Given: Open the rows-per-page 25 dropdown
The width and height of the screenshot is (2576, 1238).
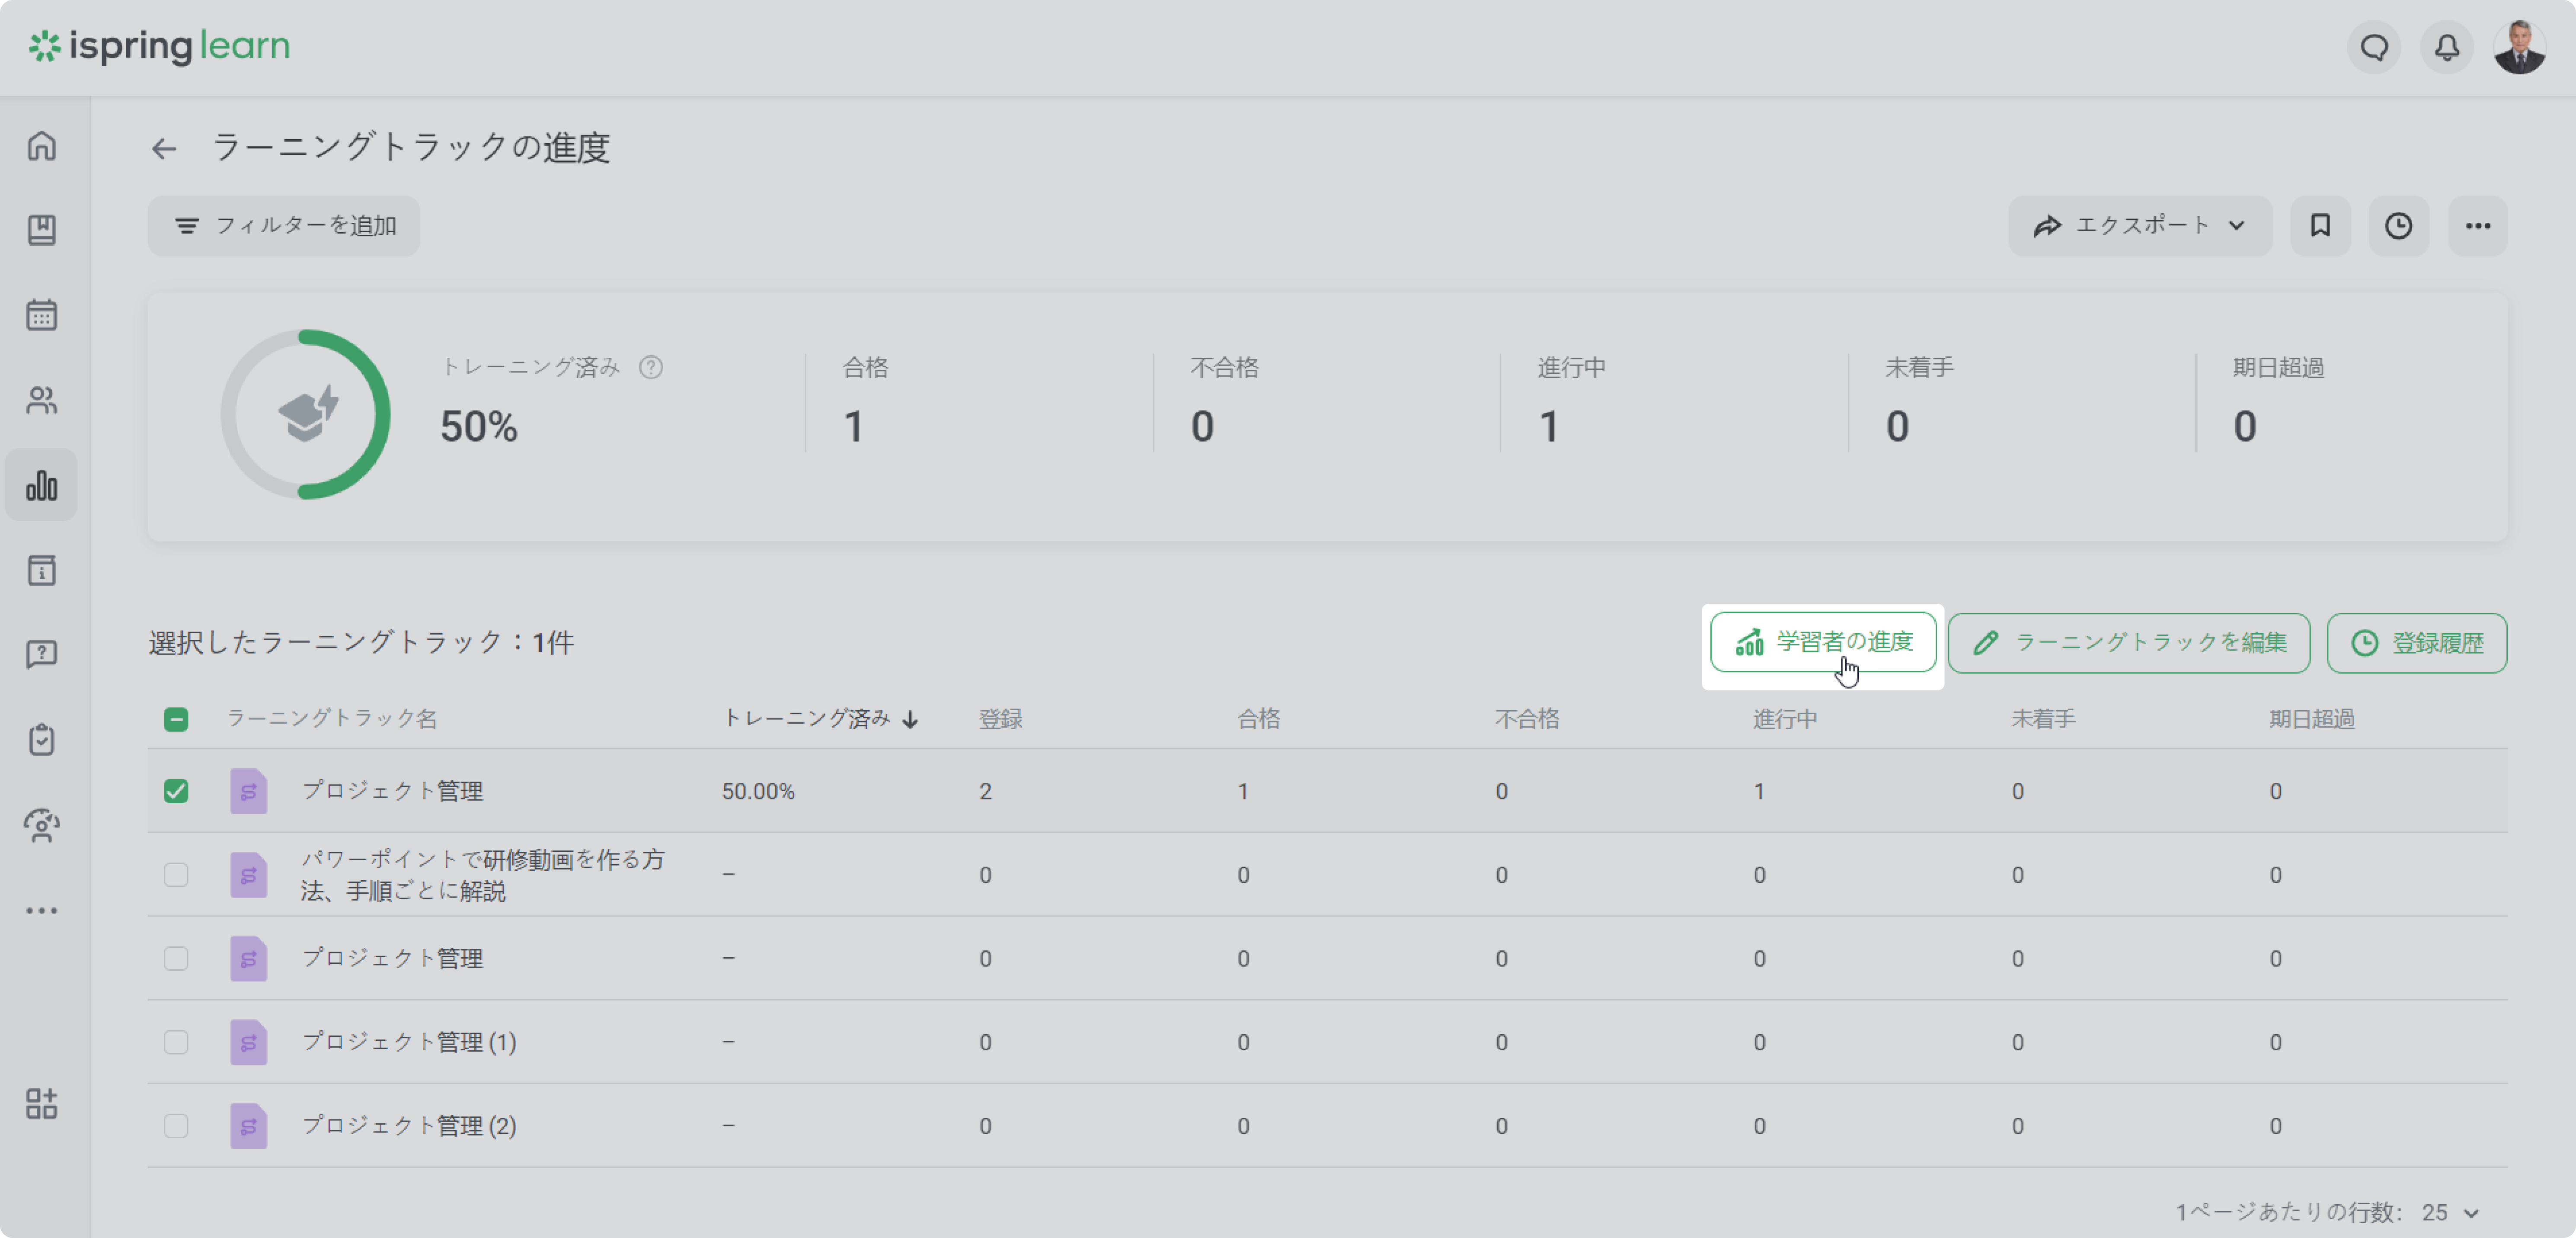Looking at the screenshot, I should click(x=2450, y=1212).
